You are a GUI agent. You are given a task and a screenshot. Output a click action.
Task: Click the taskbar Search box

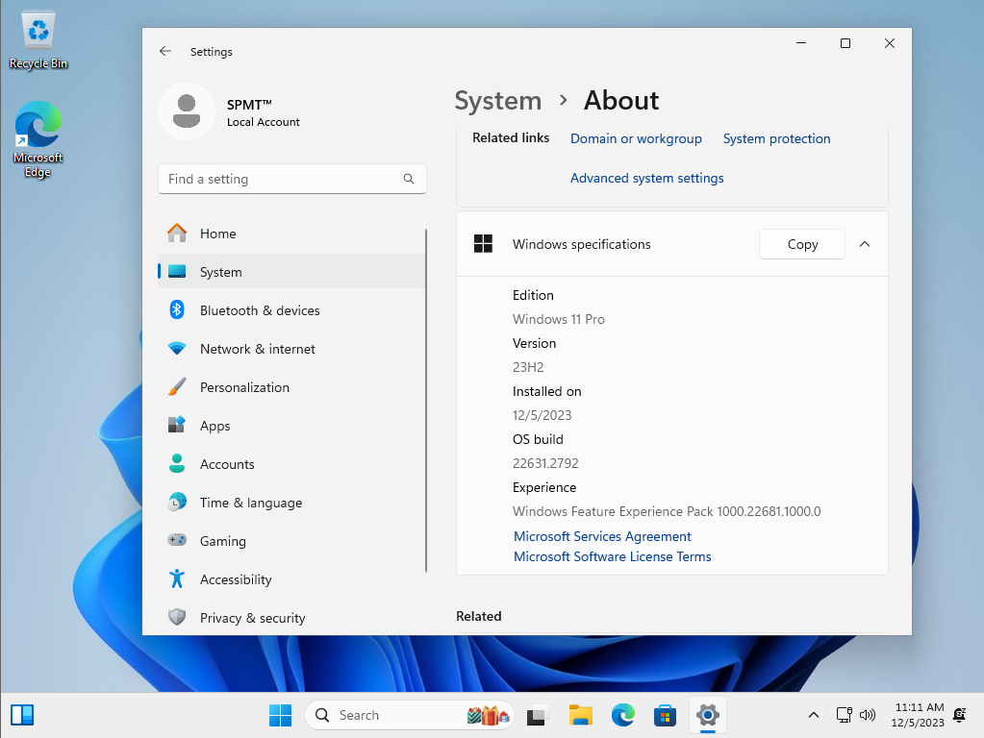tap(409, 715)
